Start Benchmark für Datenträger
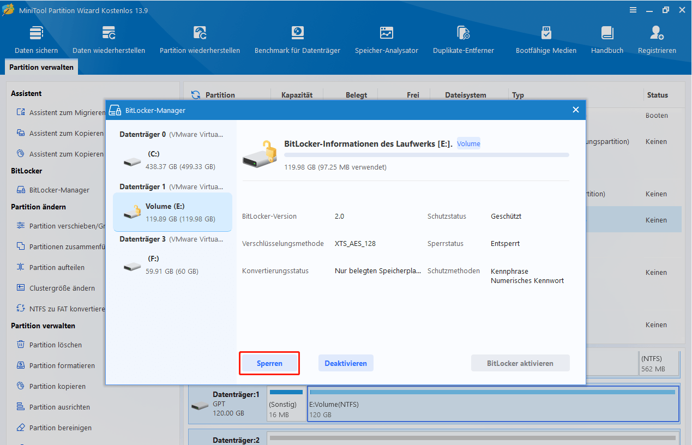 (x=297, y=40)
